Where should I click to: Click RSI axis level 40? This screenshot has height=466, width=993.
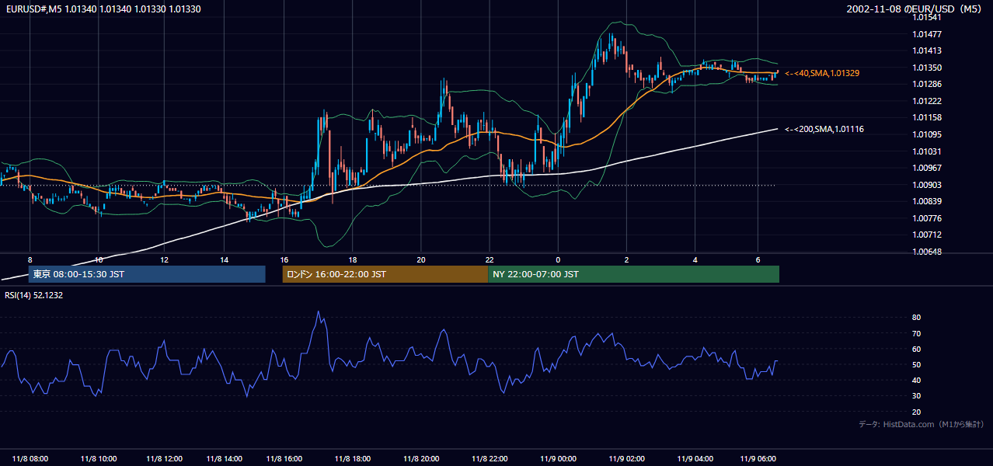(x=917, y=381)
